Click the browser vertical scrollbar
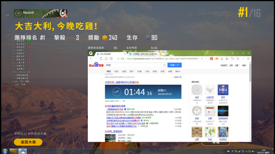Image resolution: width=275 pixels, height=154 pixels. (250, 74)
